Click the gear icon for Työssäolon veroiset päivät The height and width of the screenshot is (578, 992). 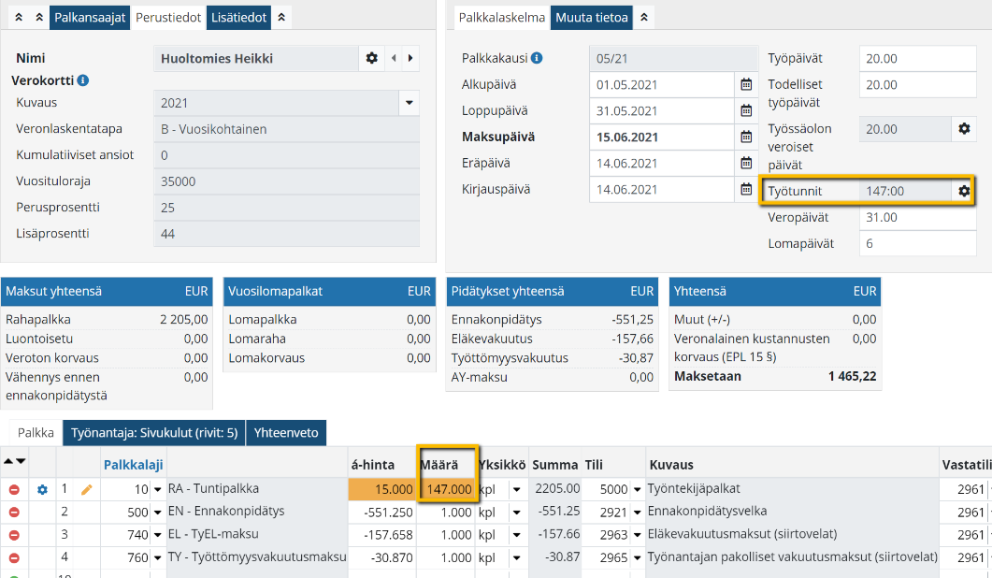click(x=964, y=129)
